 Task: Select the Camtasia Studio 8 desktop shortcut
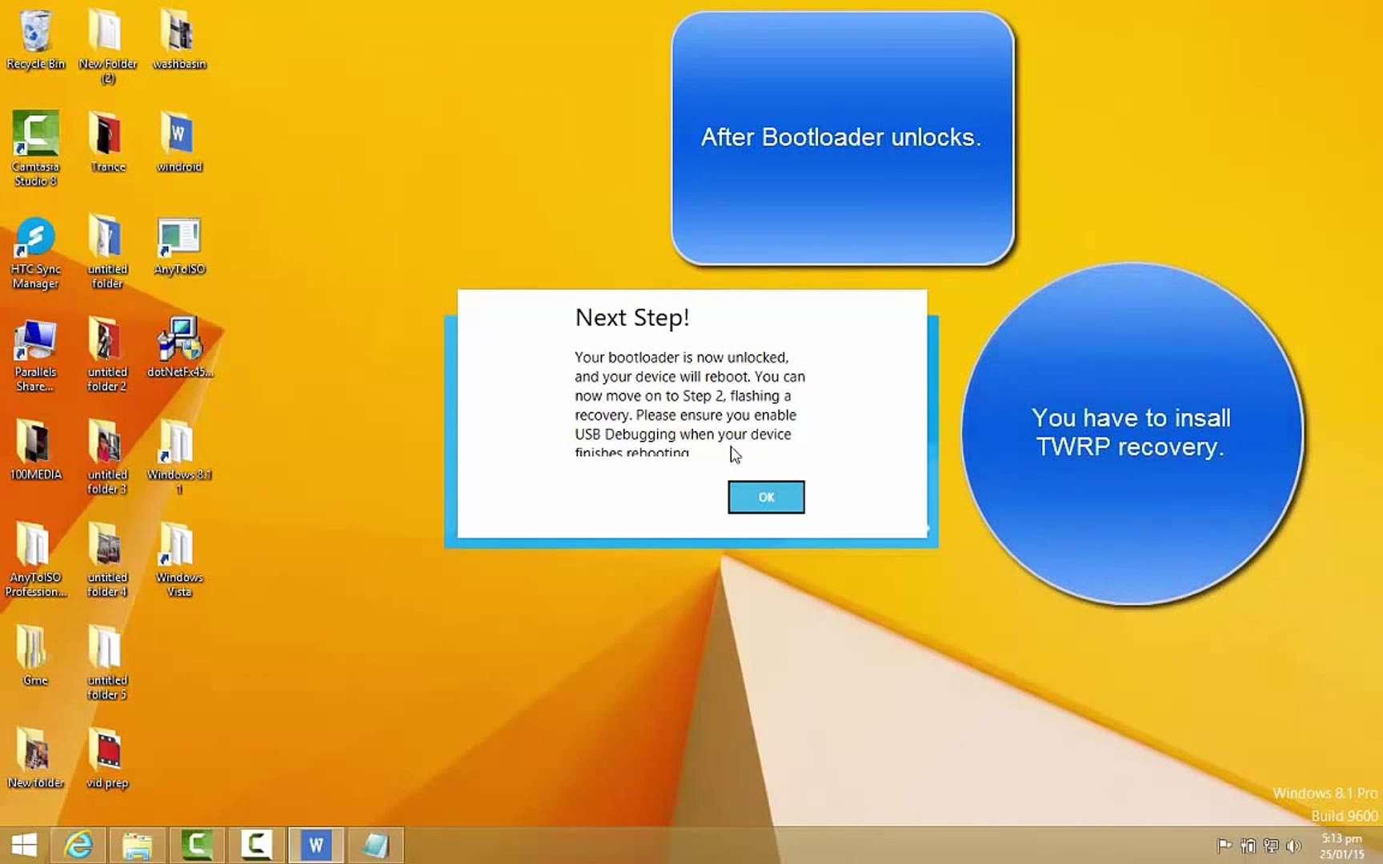tap(35, 149)
